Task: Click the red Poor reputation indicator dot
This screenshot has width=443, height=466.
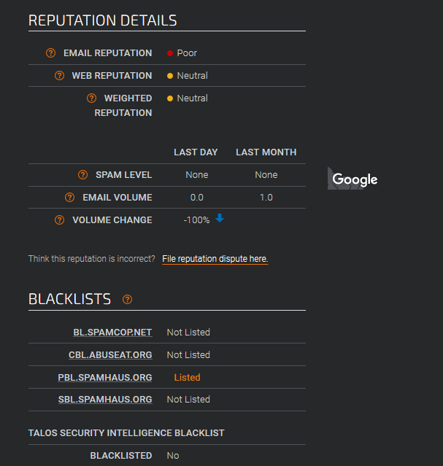Action: coord(170,53)
